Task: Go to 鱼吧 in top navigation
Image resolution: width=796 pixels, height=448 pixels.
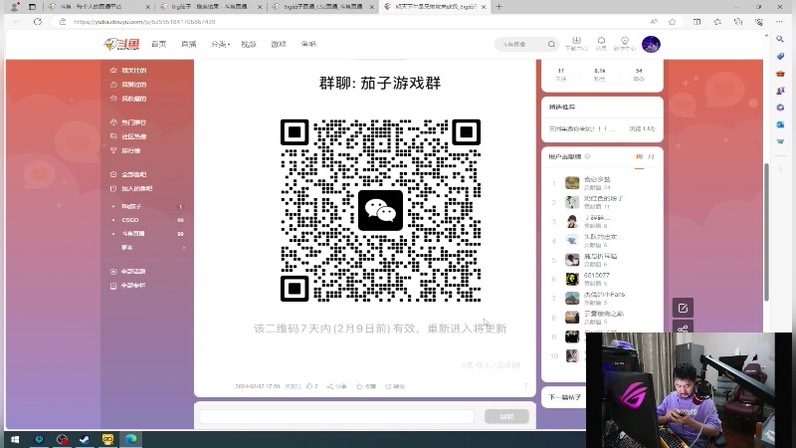Action: coord(308,44)
